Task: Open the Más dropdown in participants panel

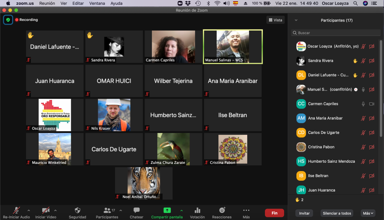Action: (368, 213)
